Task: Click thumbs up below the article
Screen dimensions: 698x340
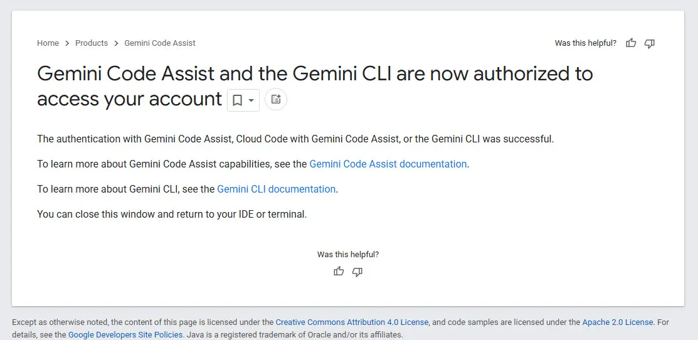Action: click(x=339, y=272)
